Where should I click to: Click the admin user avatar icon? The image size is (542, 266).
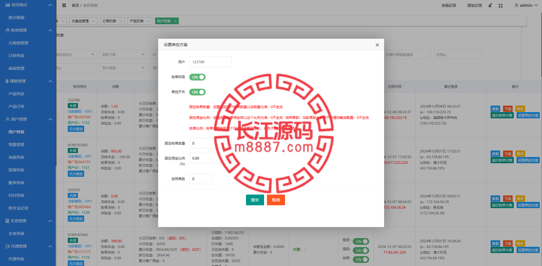tap(516, 5)
